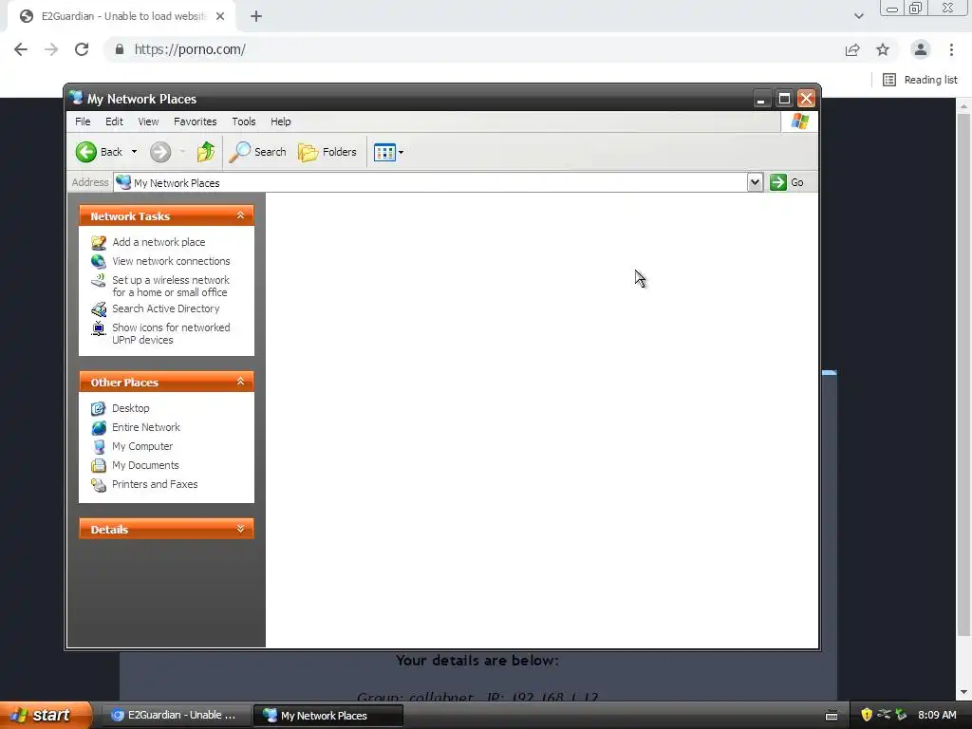
Task: Click the Up folder icon
Action: tap(206, 152)
